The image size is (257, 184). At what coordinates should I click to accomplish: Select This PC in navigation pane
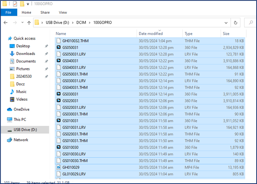[20, 119]
